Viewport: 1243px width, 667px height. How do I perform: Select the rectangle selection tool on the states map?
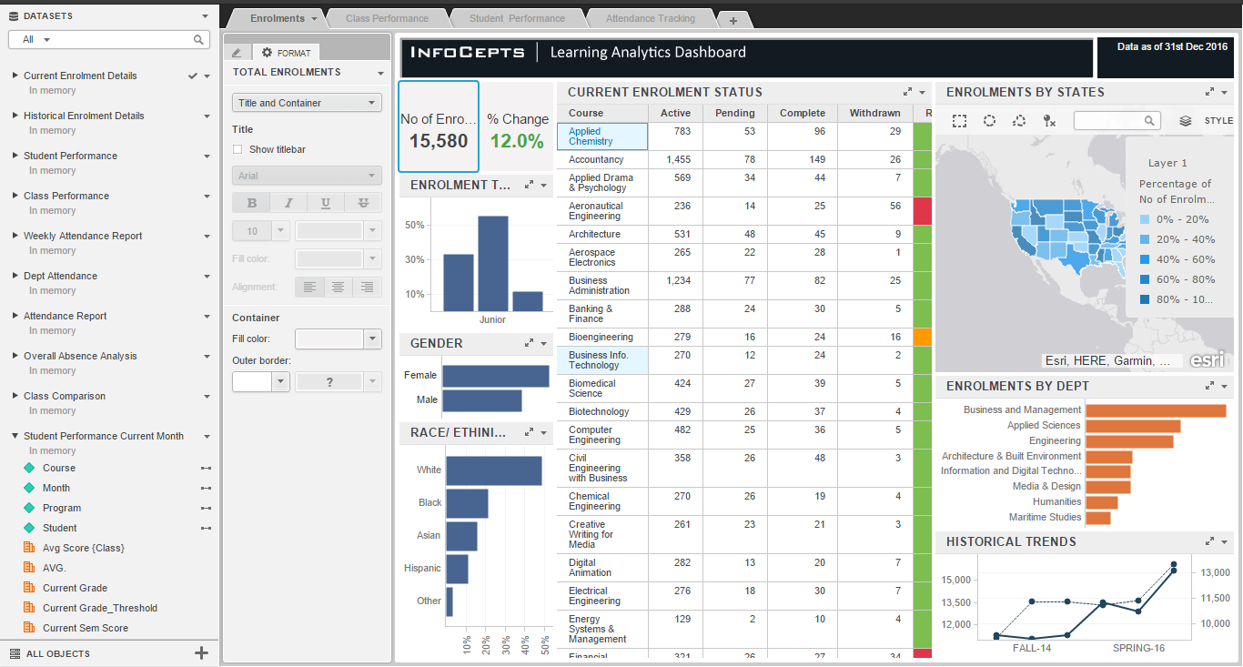[959, 119]
